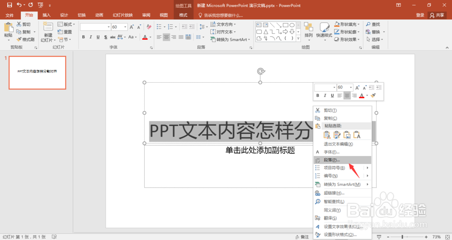
Task: Open Quick Styles (快速样式) gallery
Action: [324, 30]
